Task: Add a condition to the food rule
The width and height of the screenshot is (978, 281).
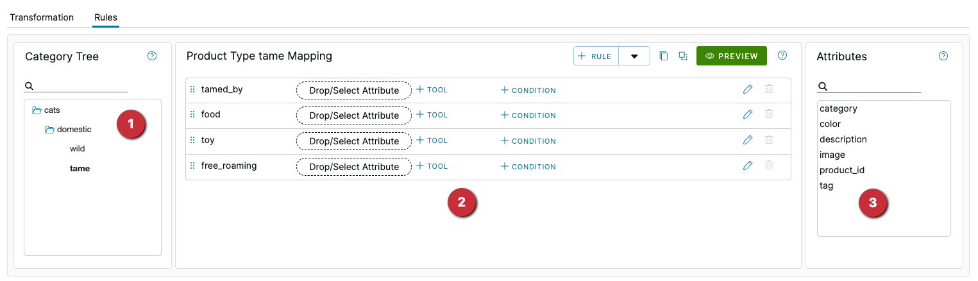Action: tap(528, 115)
